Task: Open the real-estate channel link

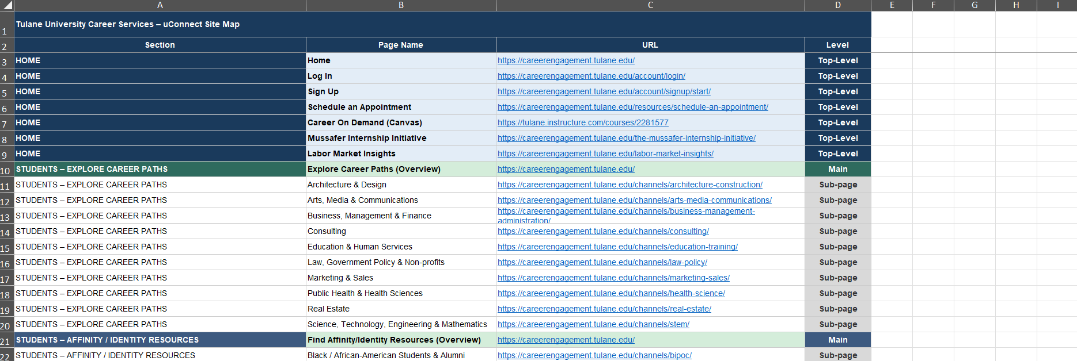Action: 604,309
